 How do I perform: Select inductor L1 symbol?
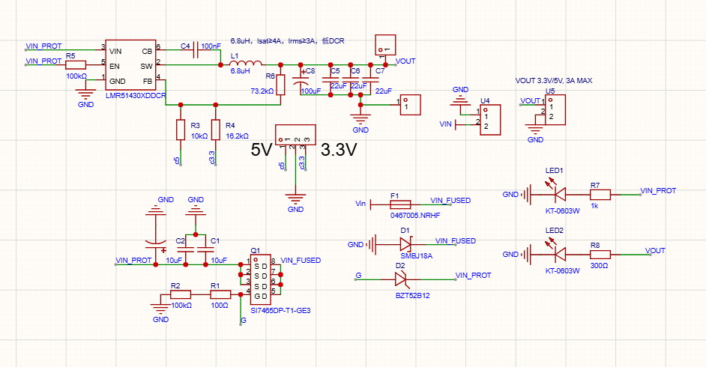pos(246,62)
